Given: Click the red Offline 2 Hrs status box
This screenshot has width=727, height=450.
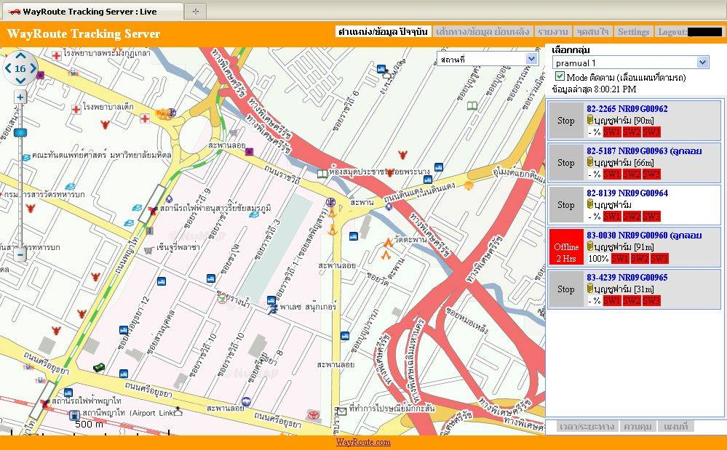Looking at the screenshot, I should click(x=566, y=247).
